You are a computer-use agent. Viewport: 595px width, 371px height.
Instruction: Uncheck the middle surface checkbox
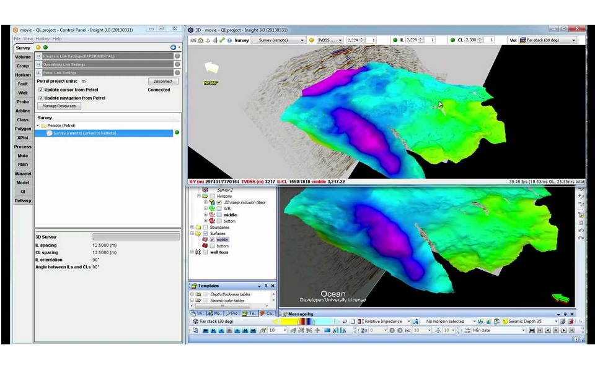213,239
